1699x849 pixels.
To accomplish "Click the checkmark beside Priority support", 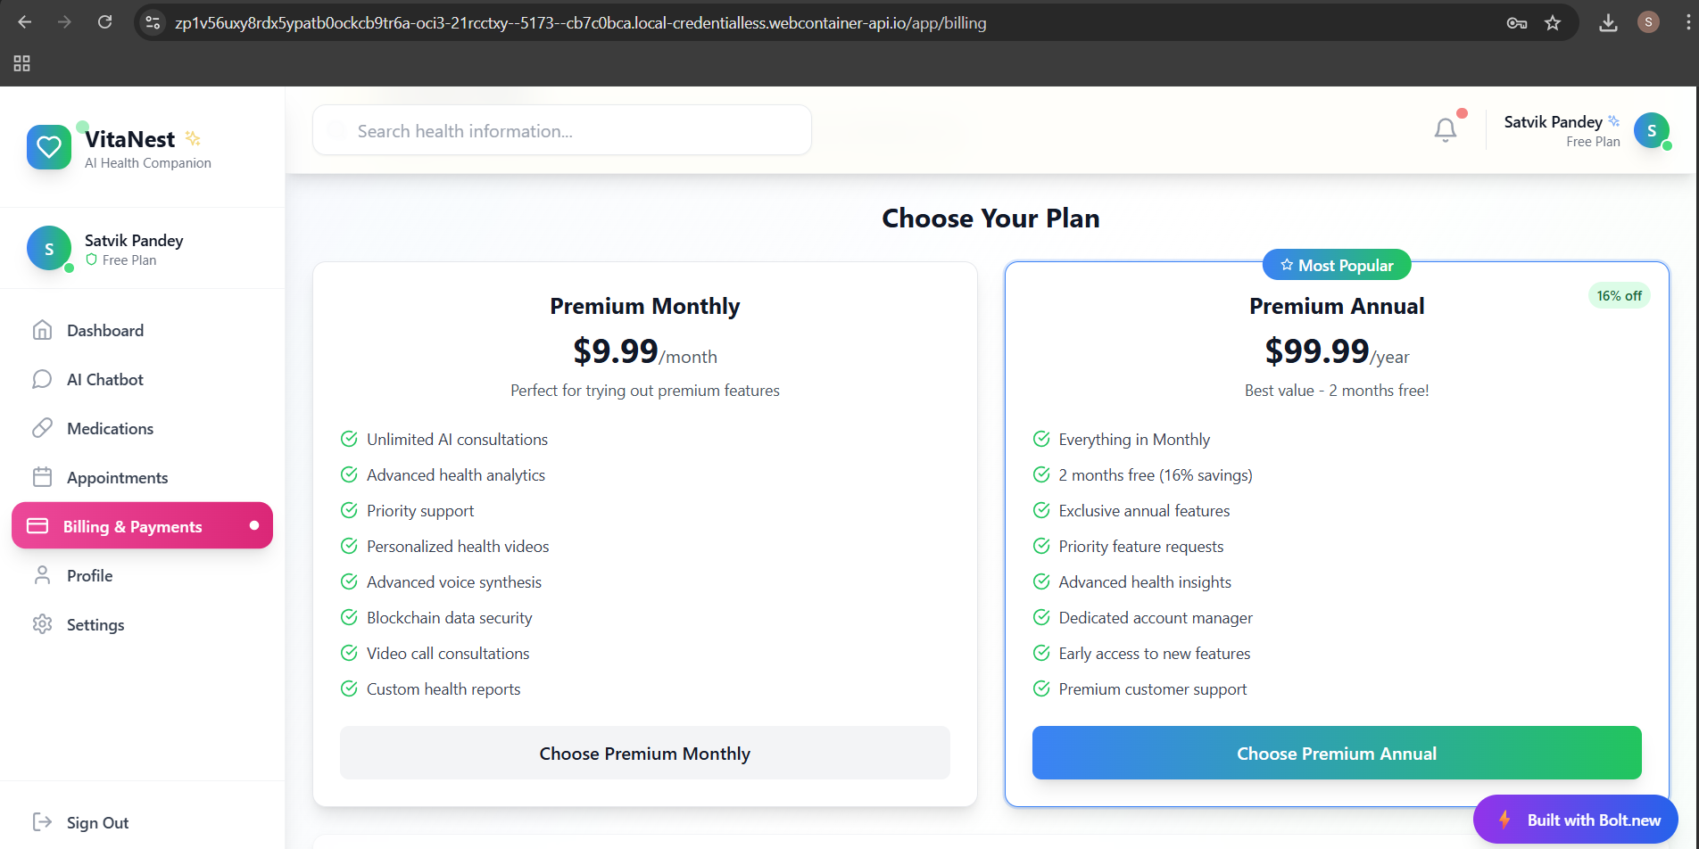I will 349,510.
